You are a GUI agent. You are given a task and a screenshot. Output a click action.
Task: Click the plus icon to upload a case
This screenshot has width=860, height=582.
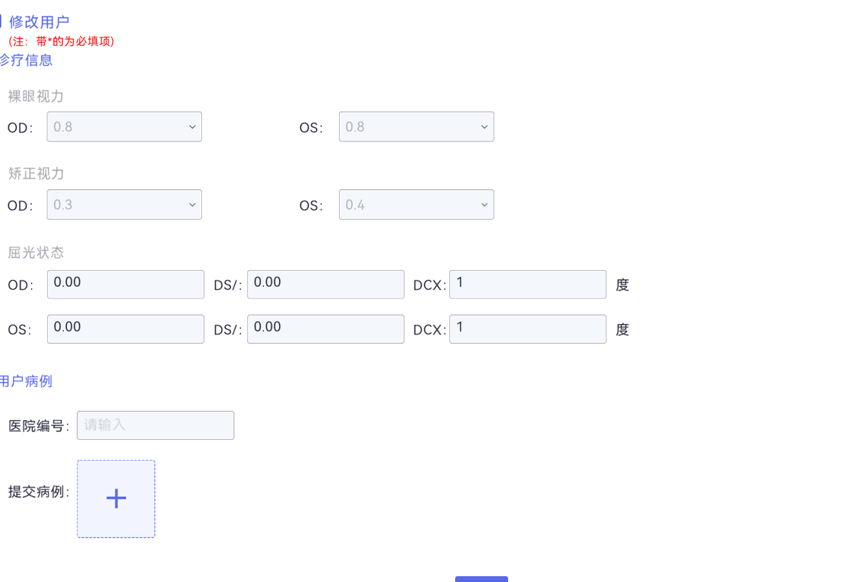click(x=116, y=499)
